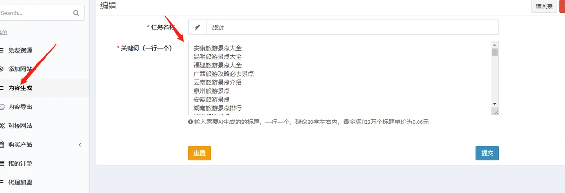Click the info icon before the hint text
Image resolution: width=565 pixels, height=193 pixels.
[x=191, y=122]
